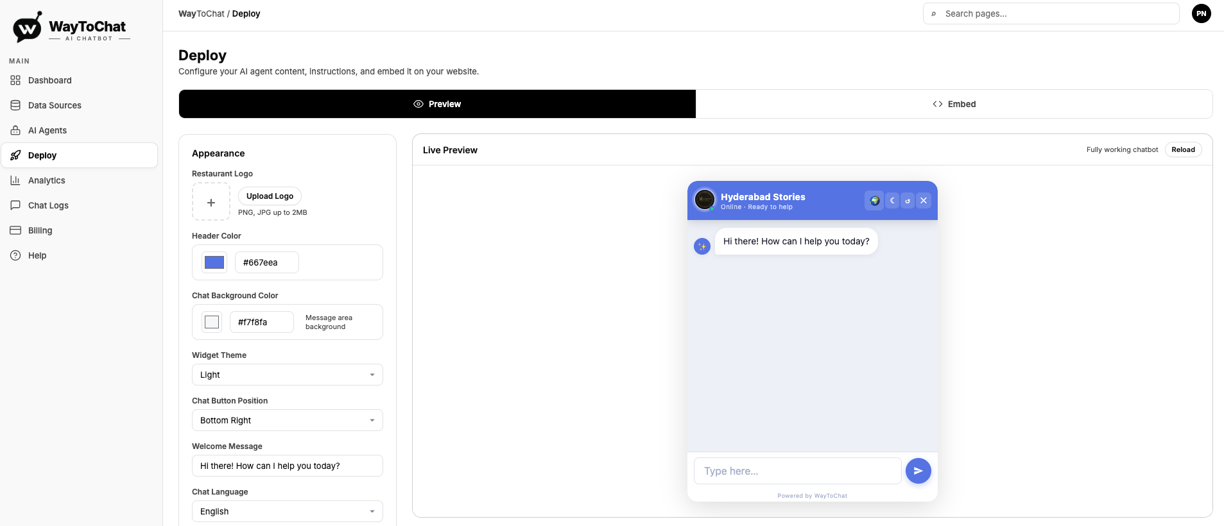Image resolution: width=1224 pixels, height=526 pixels.
Task: Switch to the Preview tab
Action: (437, 104)
